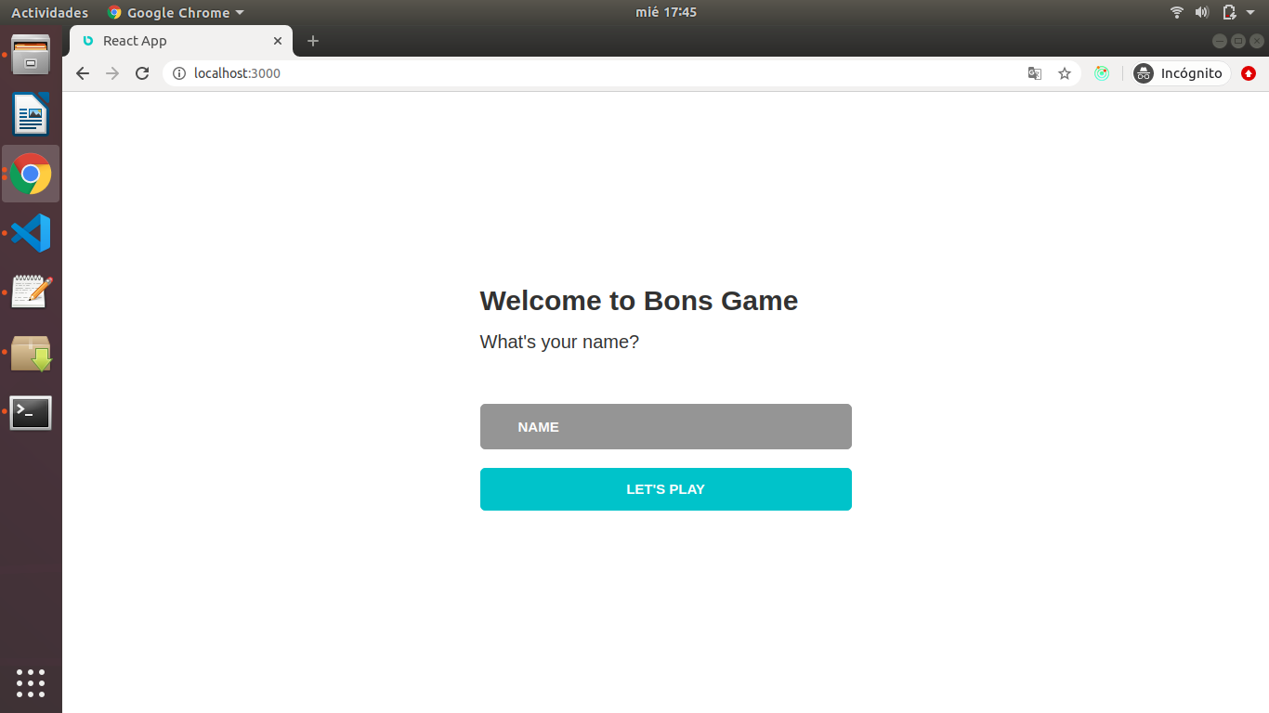Open the volume control speaker icon
The width and height of the screenshot is (1269, 713).
[x=1202, y=12]
